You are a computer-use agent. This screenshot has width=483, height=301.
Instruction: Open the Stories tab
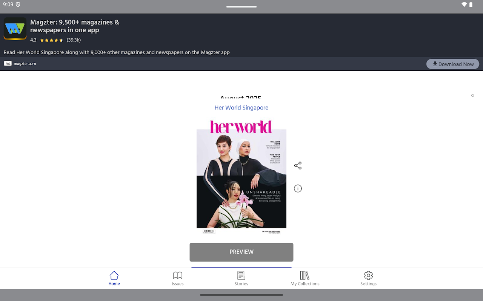pos(241,278)
